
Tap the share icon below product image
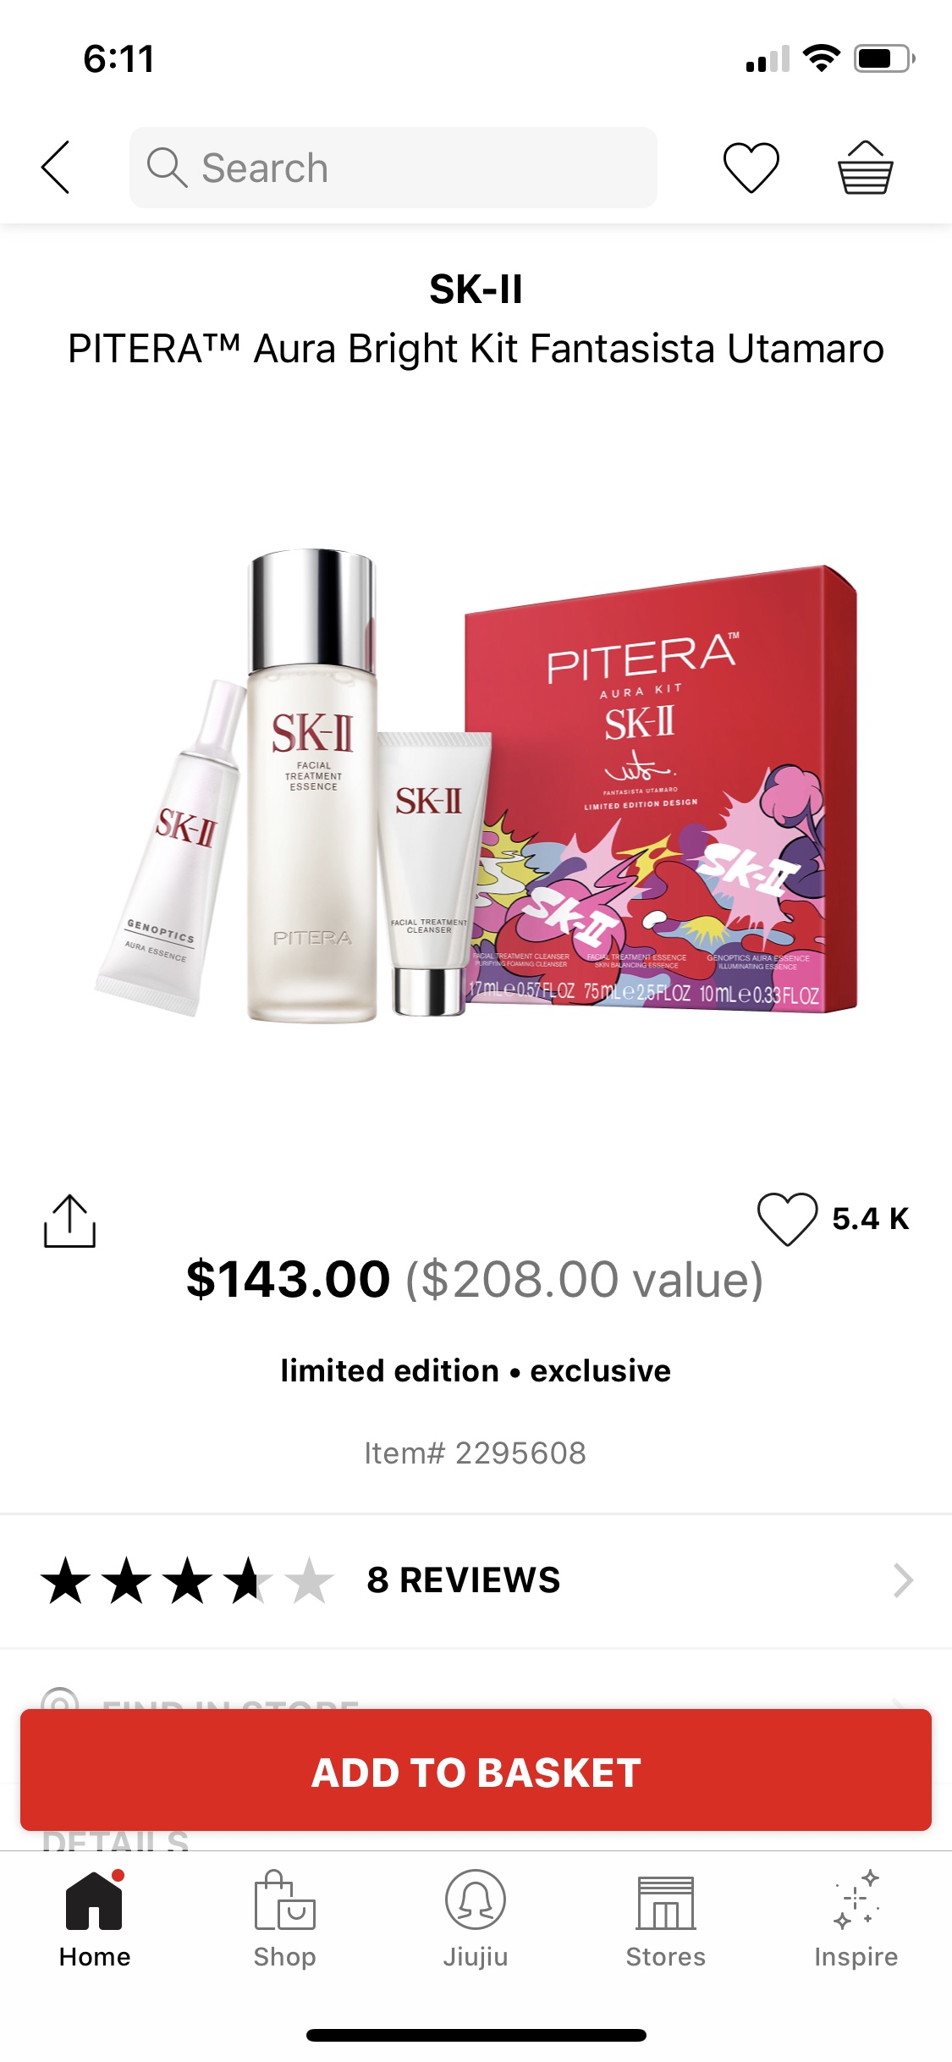[x=69, y=1221]
